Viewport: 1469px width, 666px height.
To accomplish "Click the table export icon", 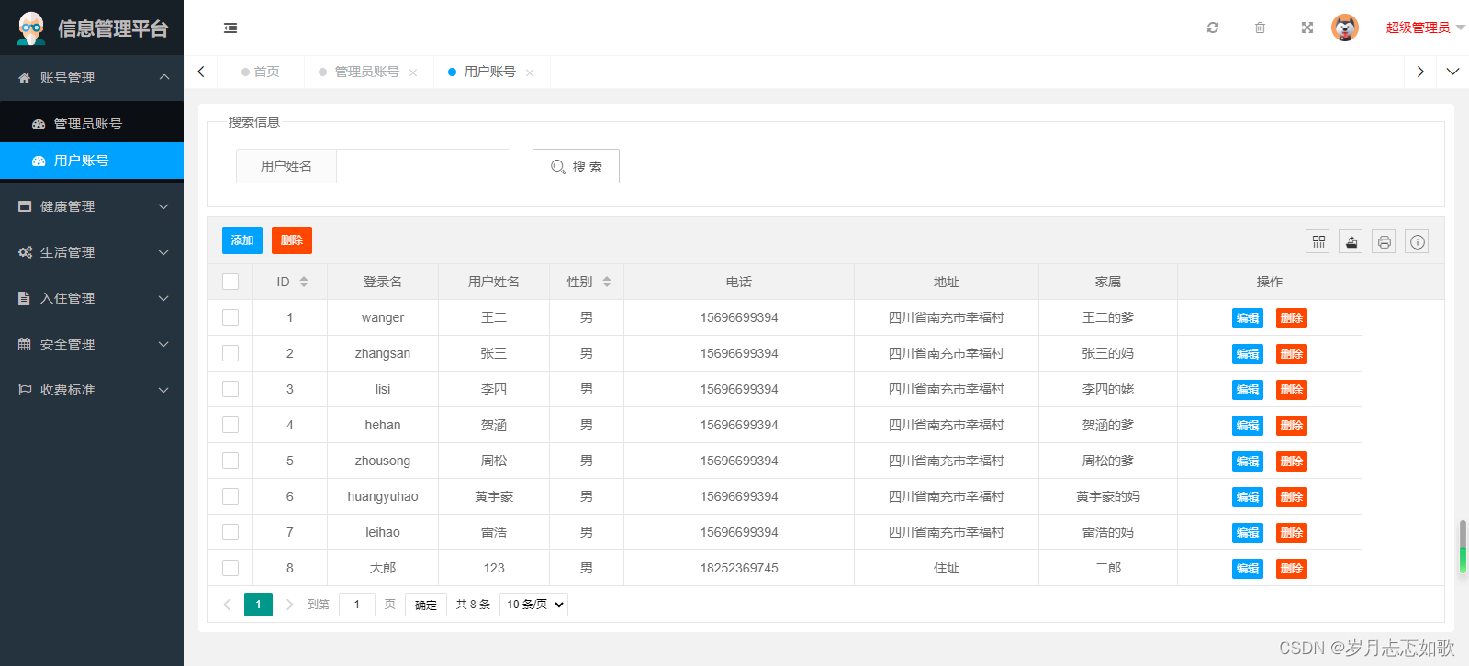I will pos(1351,241).
